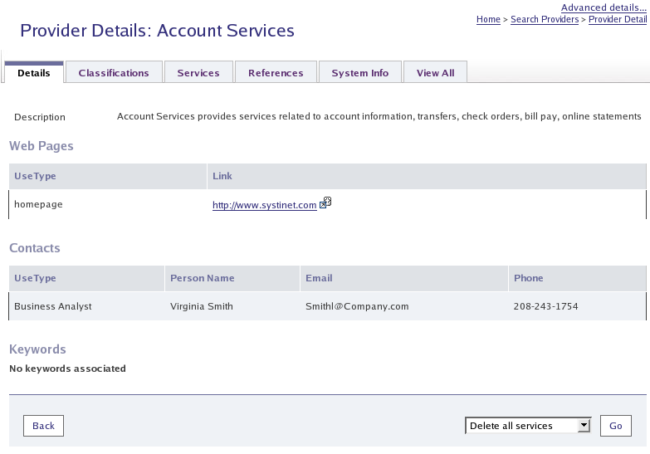650x454 pixels.
Task: Open the Classifications tab
Action: tap(114, 72)
